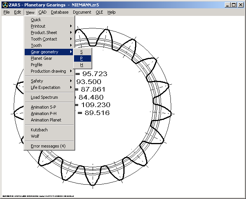Select Quick from the View menu
Viewport: 246px width, 199px height.
click(x=36, y=20)
